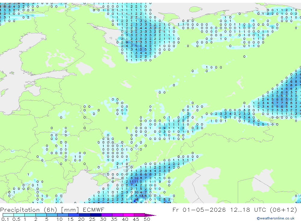Click the "0.1" legend scale label
This screenshot has width=301, height=221.
pyautogui.click(x=5, y=219)
